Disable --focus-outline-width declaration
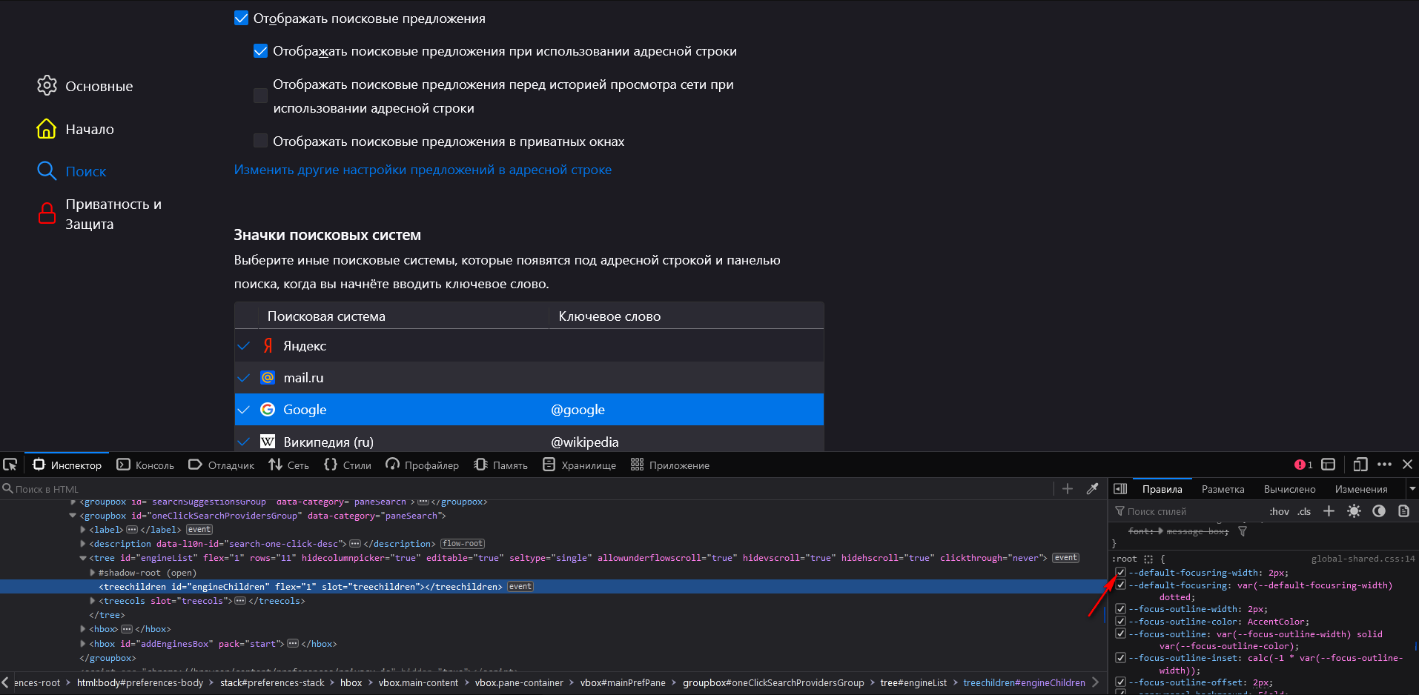Screen dimensions: 1419x695 coord(1121,609)
